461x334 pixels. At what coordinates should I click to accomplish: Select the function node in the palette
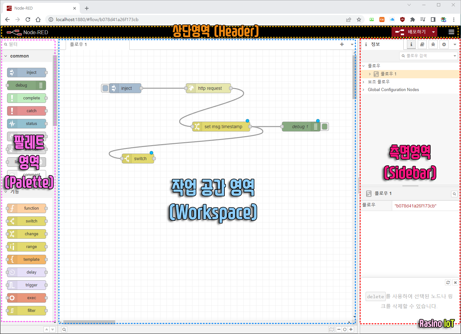tap(27, 208)
